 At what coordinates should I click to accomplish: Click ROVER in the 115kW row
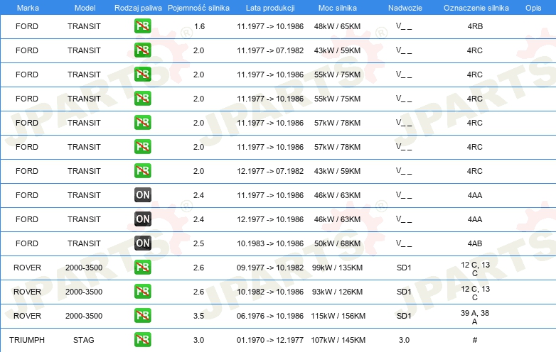click(27, 316)
